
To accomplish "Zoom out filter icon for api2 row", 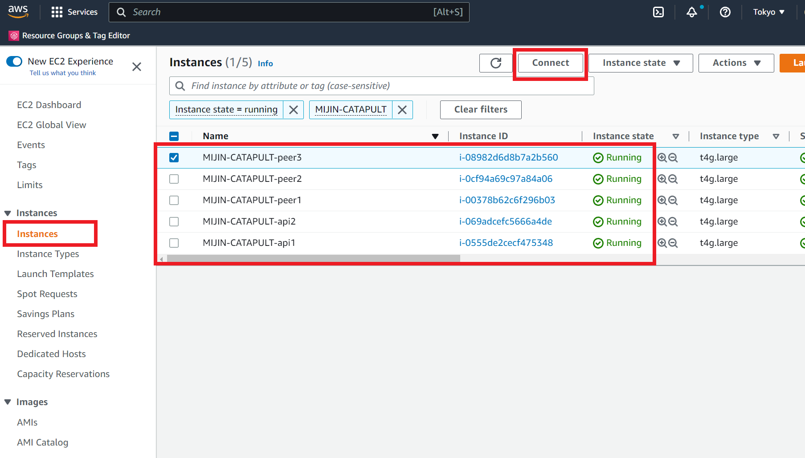I will [673, 221].
